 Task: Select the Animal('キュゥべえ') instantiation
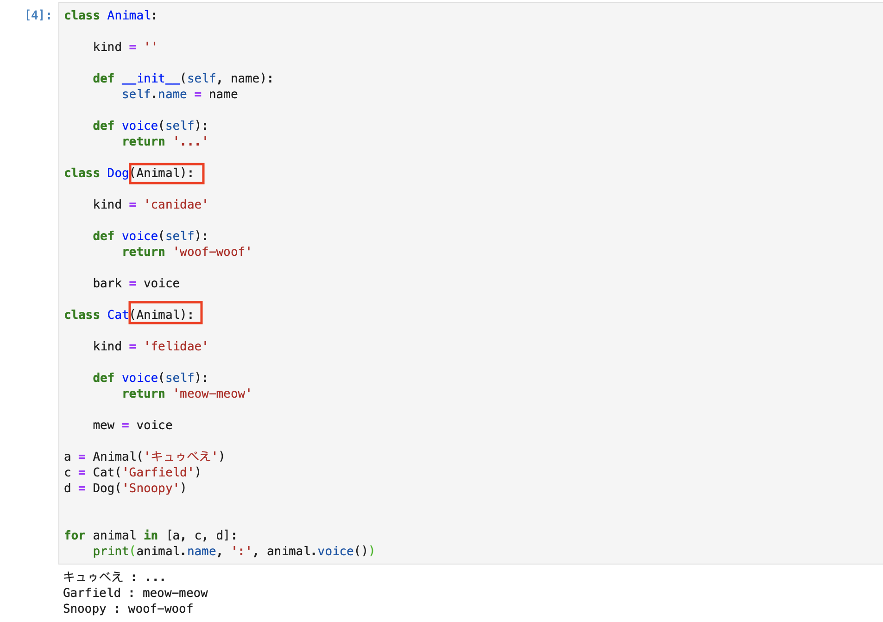coord(158,456)
